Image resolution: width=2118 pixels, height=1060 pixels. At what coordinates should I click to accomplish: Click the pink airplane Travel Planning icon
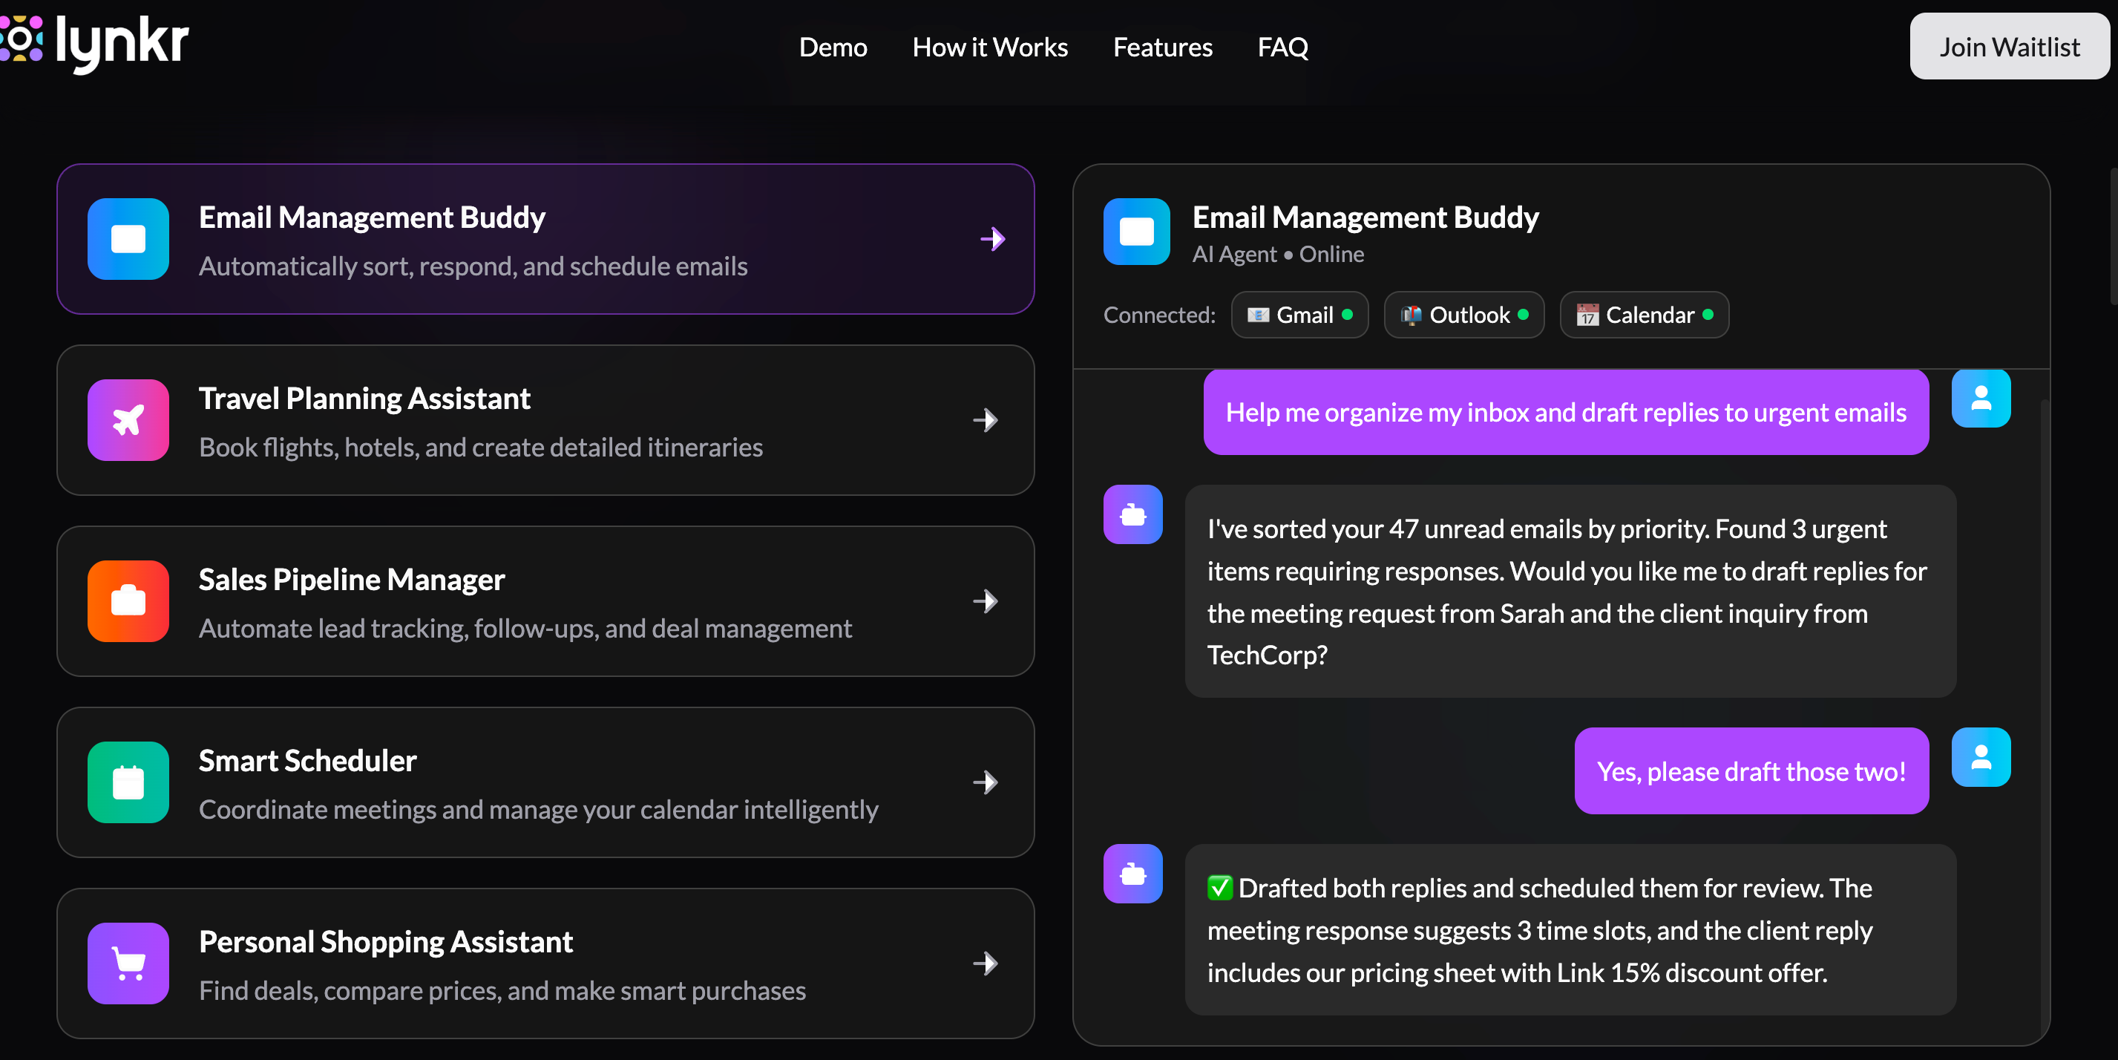[128, 420]
